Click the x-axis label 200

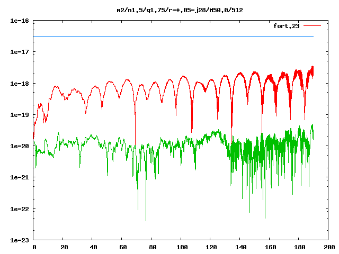click(329, 247)
